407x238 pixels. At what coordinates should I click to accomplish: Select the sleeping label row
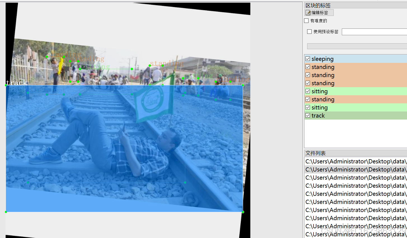point(356,59)
